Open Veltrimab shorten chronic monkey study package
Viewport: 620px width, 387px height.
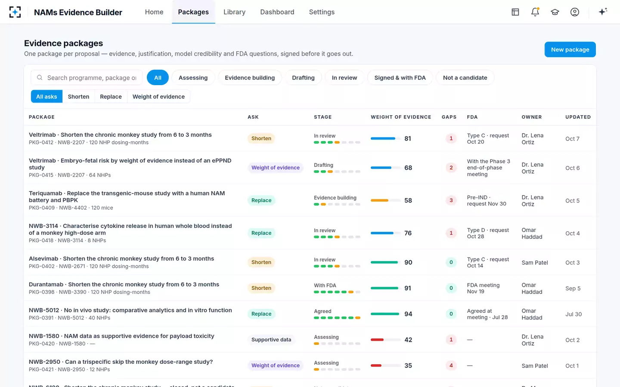pyautogui.click(x=120, y=135)
